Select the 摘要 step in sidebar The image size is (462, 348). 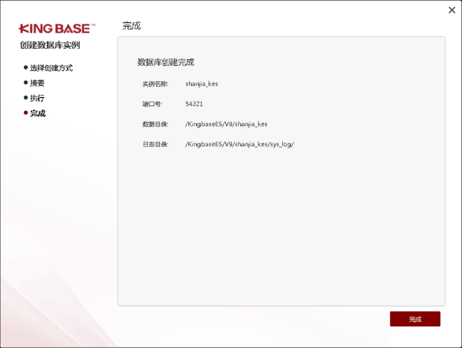click(37, 83)
